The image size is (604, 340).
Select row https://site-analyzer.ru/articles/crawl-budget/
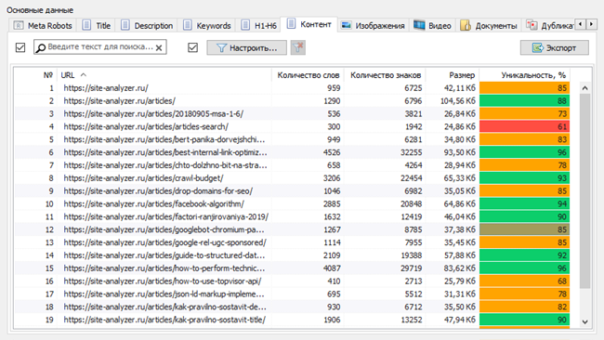pos(293,178)
